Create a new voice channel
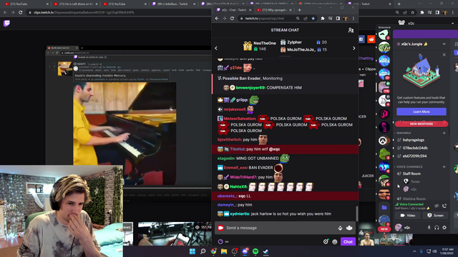 tap(444, 166)
